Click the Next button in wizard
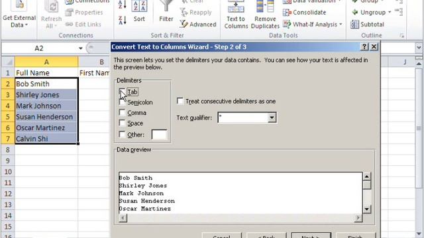The image size is (424, 238). tap(311, 235)
